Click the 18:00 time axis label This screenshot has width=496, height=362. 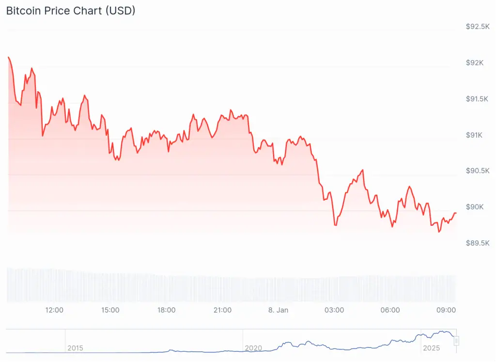166,310
